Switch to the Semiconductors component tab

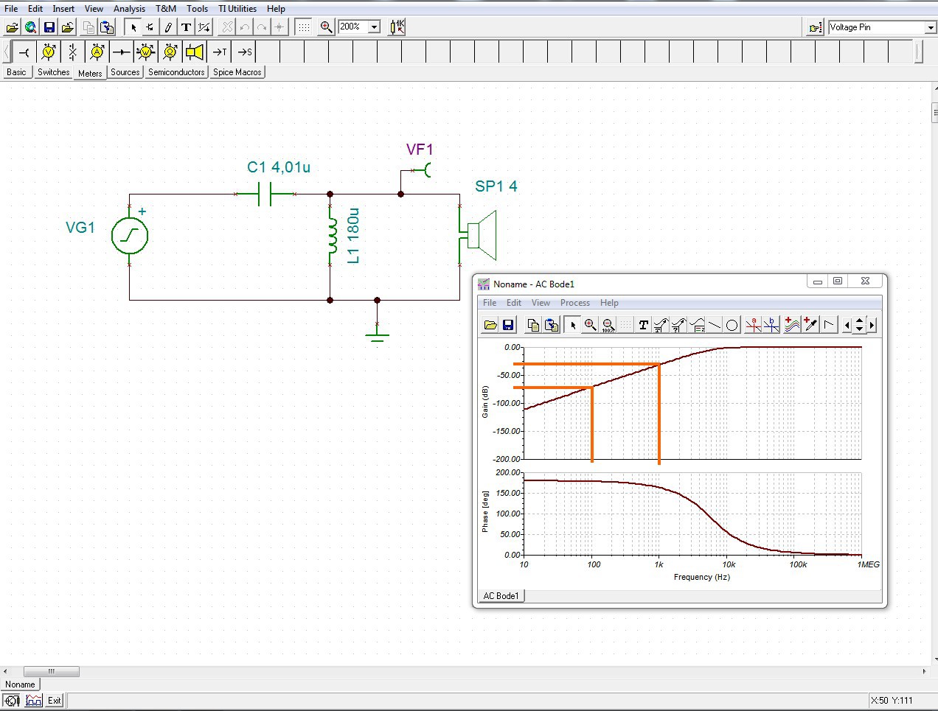click(176, 72)
